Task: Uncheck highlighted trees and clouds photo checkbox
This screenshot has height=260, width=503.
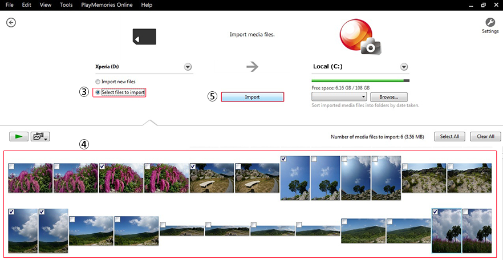Action: pos(435,212)
